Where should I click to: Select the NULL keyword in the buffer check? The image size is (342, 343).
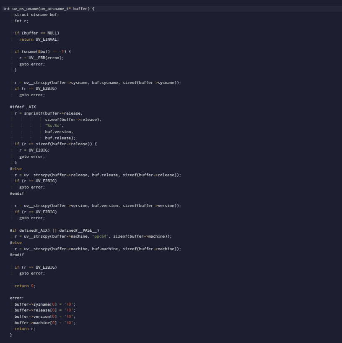click(x=52, y=33)
